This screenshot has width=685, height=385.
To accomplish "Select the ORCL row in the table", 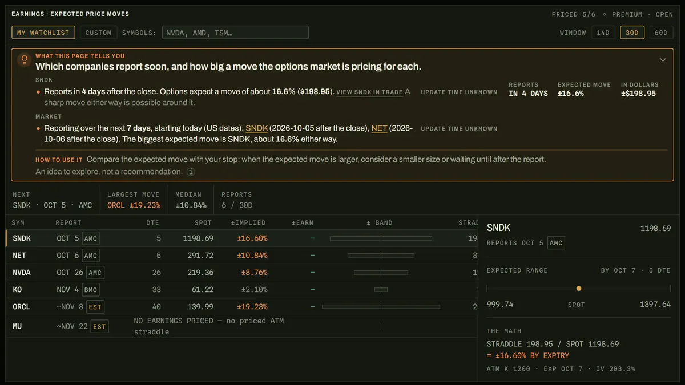I will (241, 306).
